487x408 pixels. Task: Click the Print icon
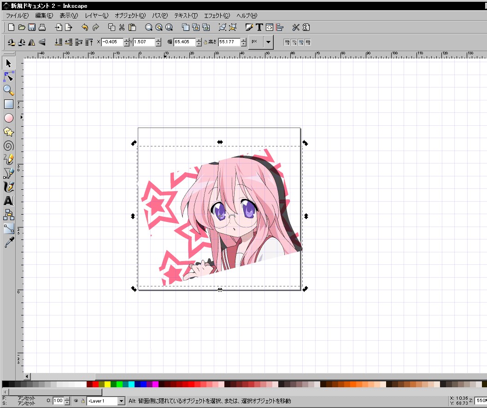(42, 27)
